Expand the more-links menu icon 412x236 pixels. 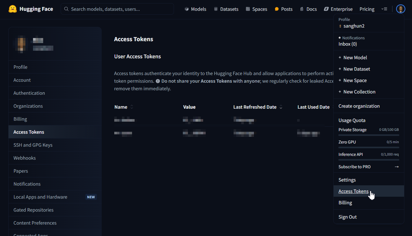click(384, 9)
